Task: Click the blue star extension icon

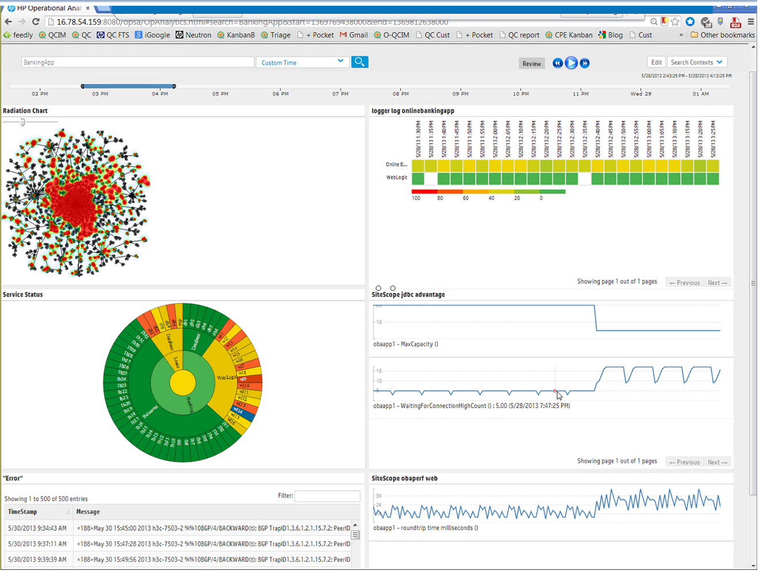Action: coord(690,22)
